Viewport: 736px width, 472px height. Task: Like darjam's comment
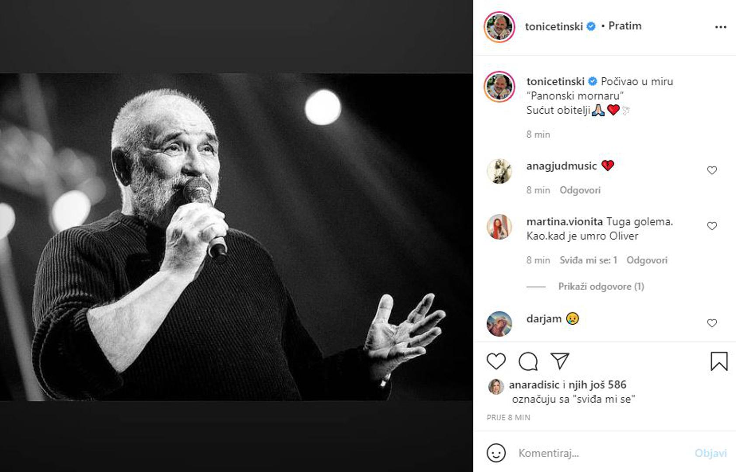tap(712, 323)
